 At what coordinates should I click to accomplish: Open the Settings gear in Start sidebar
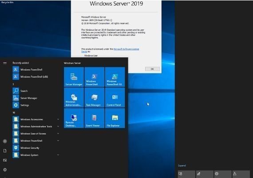(x=5, y=170)
